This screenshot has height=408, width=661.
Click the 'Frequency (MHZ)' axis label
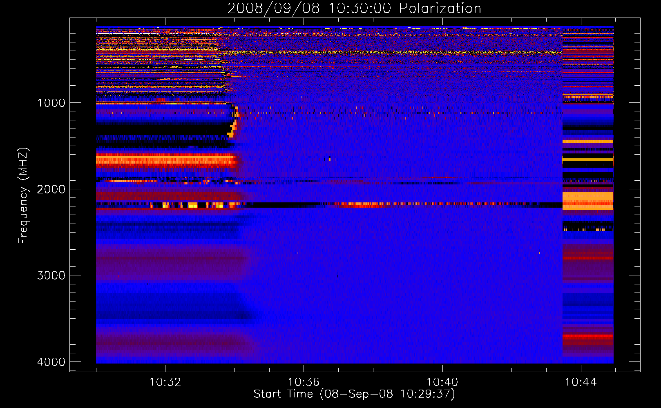(23, 196)
